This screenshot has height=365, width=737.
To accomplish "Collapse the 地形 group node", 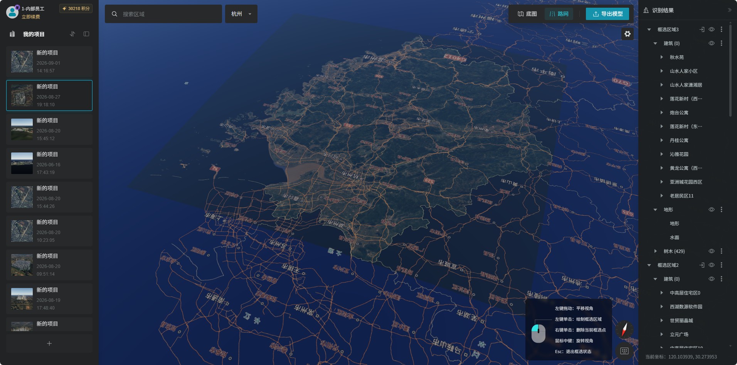I will (x=655, y=209).
